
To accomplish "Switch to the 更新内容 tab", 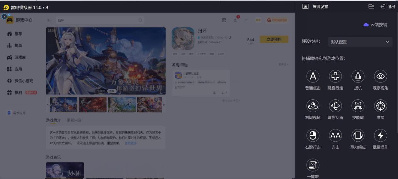I will pyautogui.click(x=74, y=120).
